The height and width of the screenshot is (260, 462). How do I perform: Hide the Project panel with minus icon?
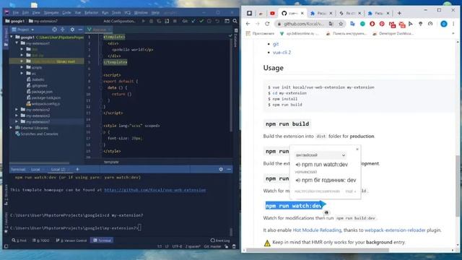(x=80, y=30)
